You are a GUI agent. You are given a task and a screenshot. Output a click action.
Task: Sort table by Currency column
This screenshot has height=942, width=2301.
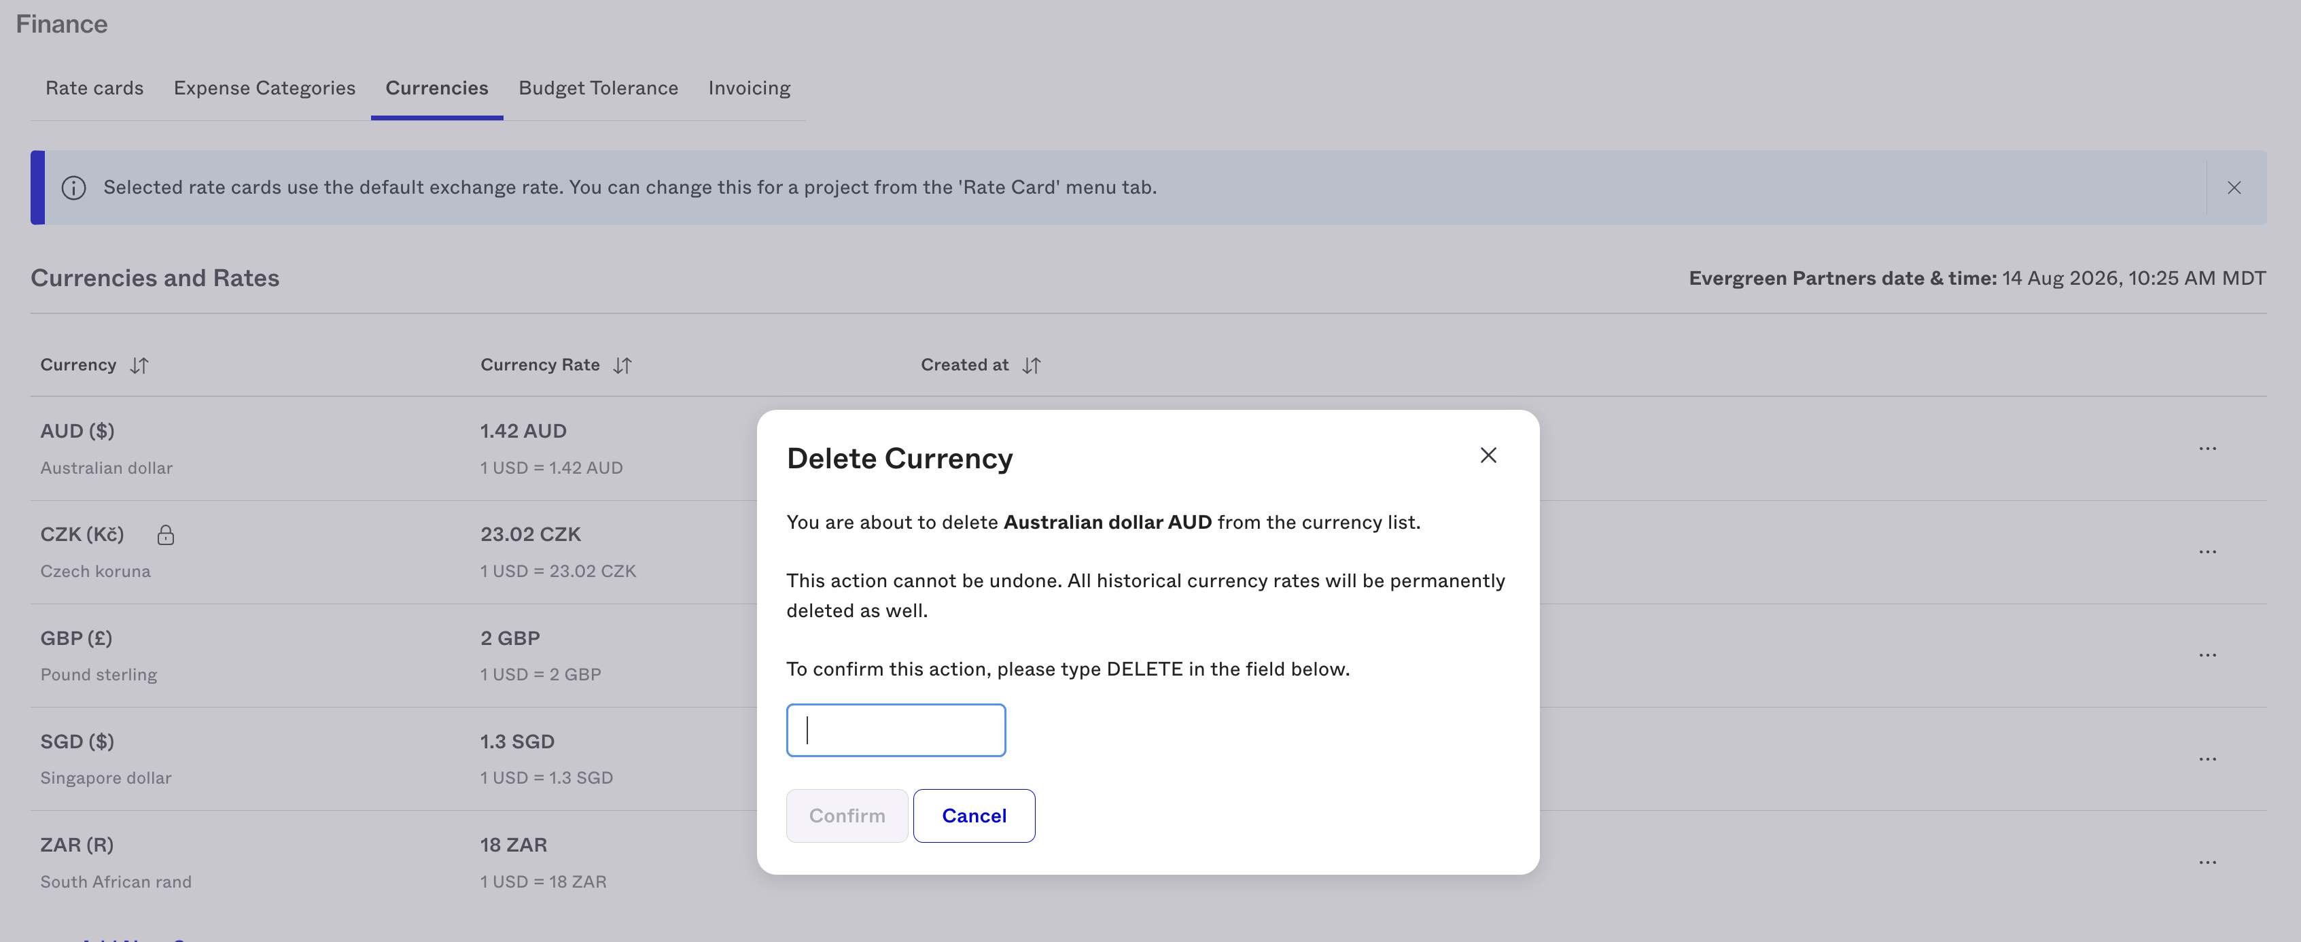[x=139, y=366]
